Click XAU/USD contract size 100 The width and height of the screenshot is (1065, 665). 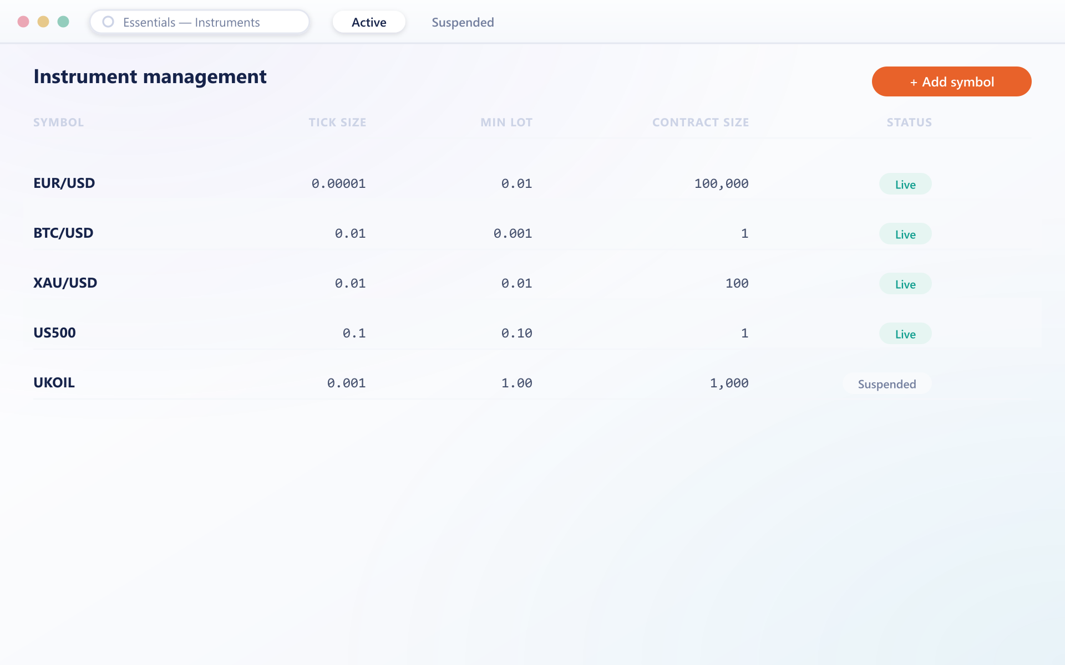tap(737, 283)
